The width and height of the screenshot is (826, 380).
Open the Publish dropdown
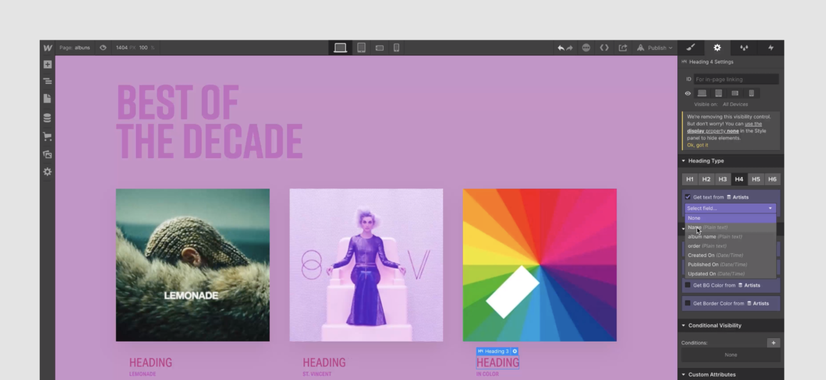click(x=655, y=48)
